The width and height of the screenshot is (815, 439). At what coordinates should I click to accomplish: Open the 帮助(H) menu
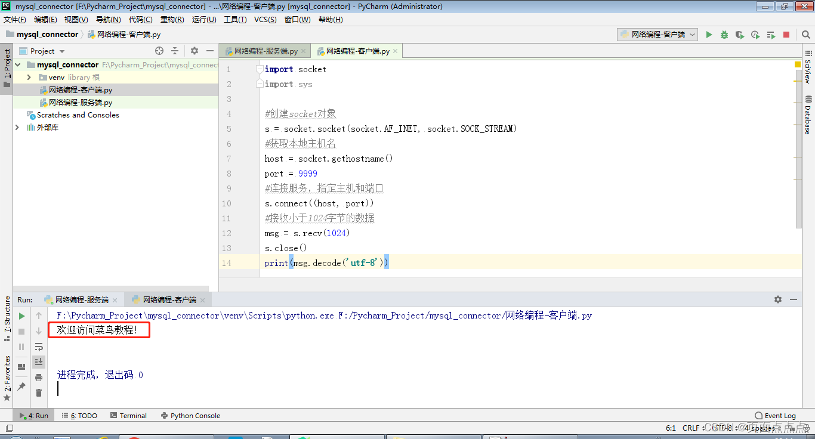tap(331, 20)
